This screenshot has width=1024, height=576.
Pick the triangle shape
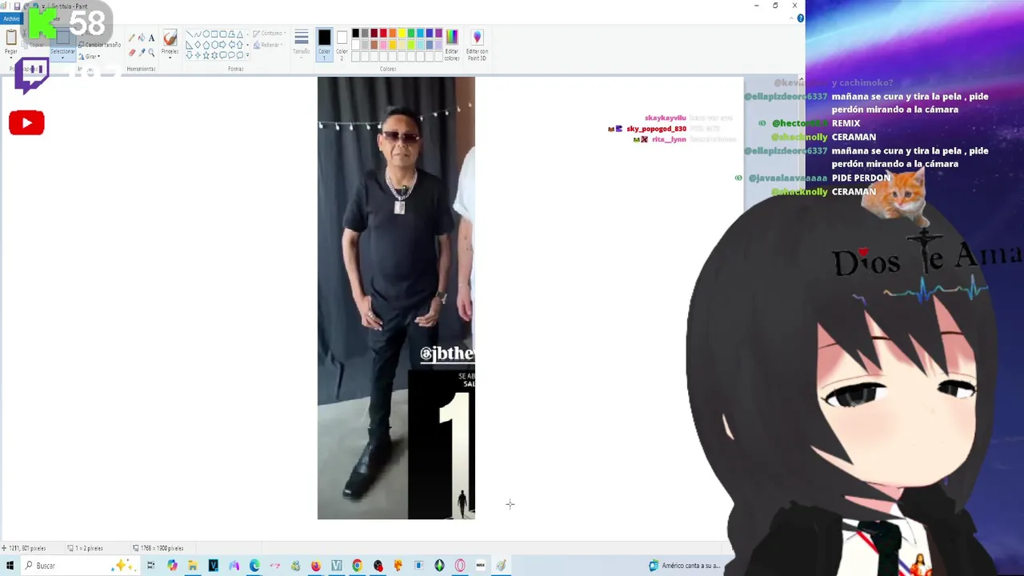click(240, 34)
